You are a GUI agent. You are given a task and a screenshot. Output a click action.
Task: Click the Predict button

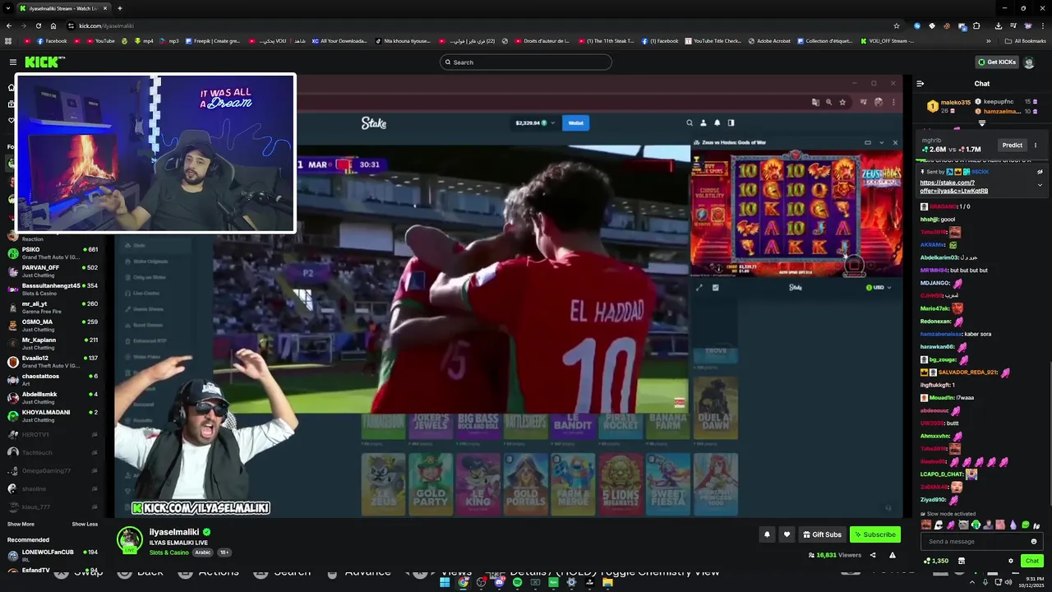point(1012,146)
